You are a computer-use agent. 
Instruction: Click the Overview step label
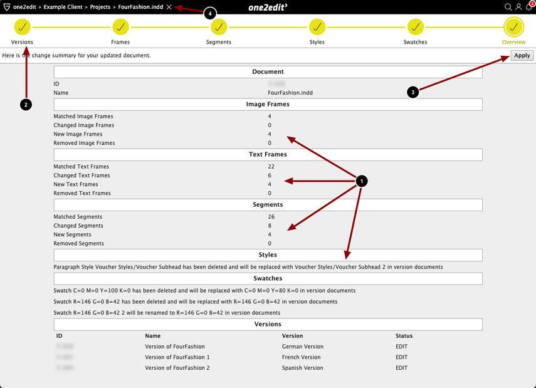click(x=513, y=42)
